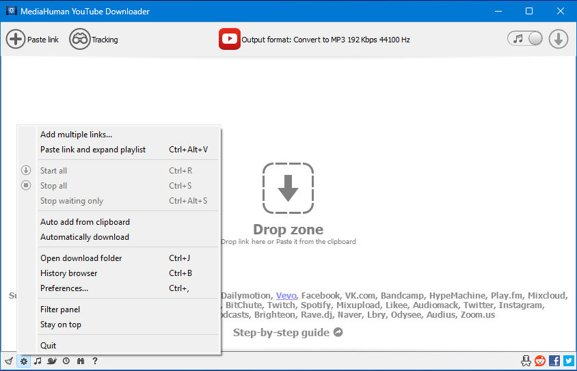The image size is (577, 371).
Task: Open the Vevo hyperlink
Action: tap(286, 296)
